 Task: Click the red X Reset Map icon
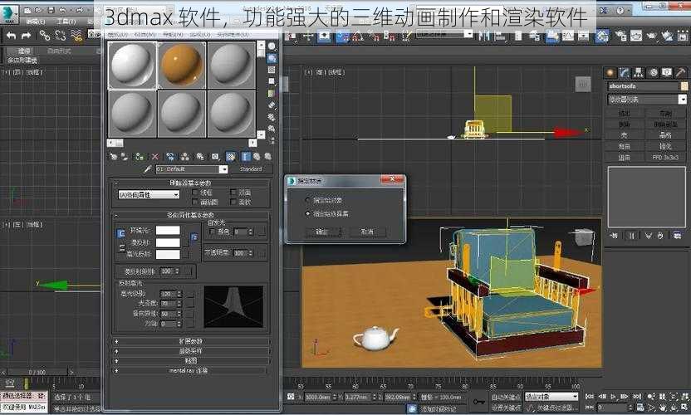click(154, 156)
